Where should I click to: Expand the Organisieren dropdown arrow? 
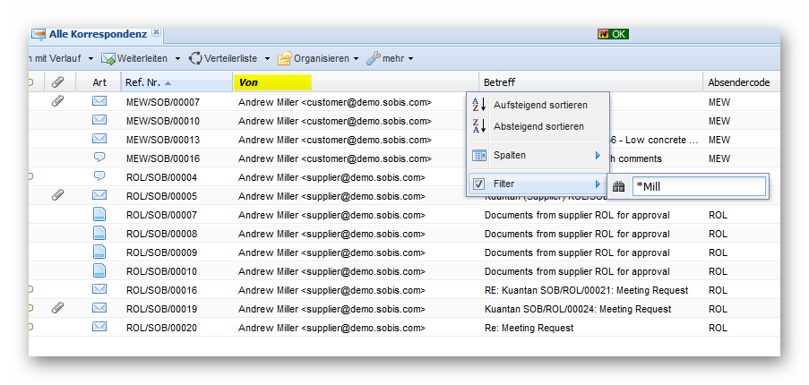point(356,59)
